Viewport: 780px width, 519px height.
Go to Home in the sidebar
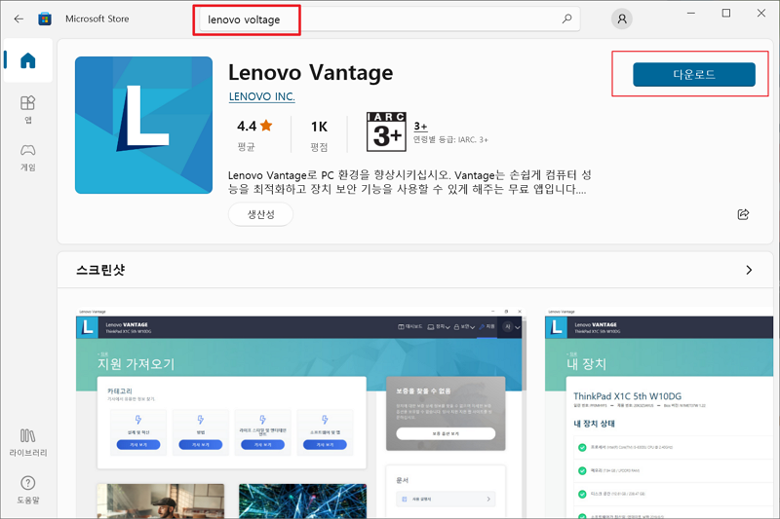pyautogui.click(x=28, y=60)
